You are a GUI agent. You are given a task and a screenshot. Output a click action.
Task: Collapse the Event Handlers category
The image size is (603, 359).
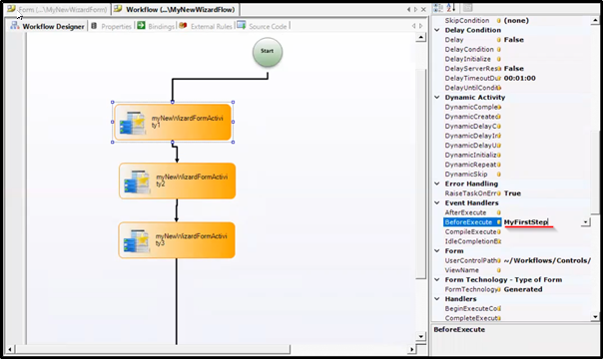tap(437, 202)
